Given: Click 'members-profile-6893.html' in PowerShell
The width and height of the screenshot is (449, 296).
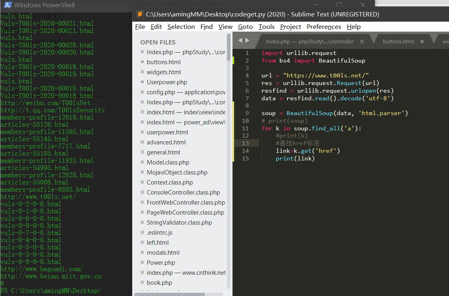Looking at the screenshot, I should tap(45, 189).
